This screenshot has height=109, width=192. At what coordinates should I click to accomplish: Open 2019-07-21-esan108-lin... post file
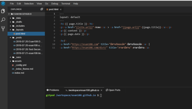tap(26, 53)
